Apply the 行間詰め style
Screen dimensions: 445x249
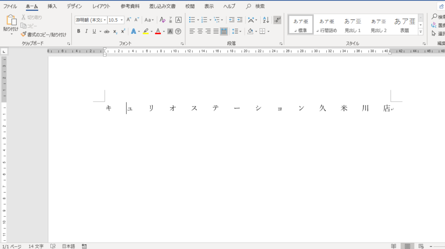pos(327,25)
